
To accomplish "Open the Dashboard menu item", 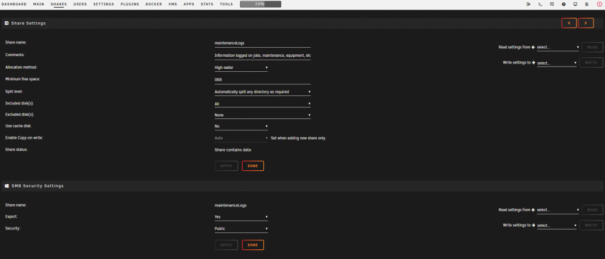I will click(15, 4).
